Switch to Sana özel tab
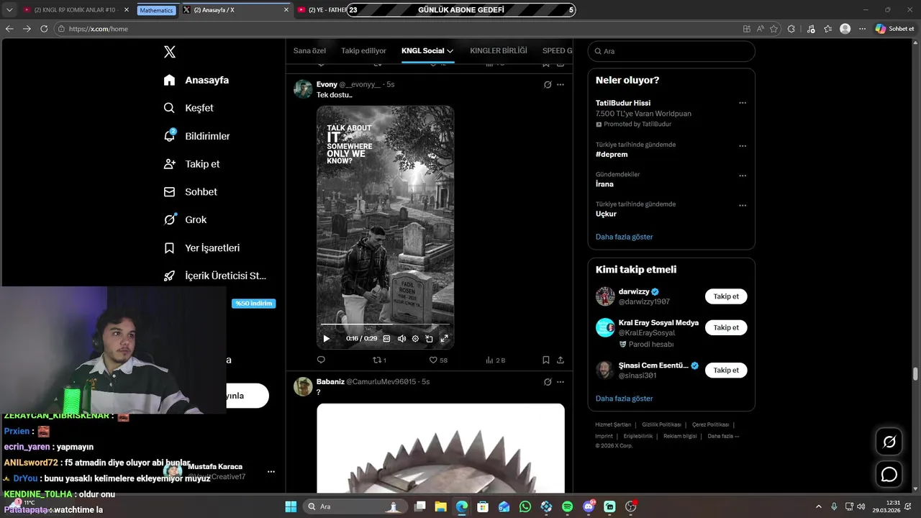This screenshot has height=518, width=921. 309,50
